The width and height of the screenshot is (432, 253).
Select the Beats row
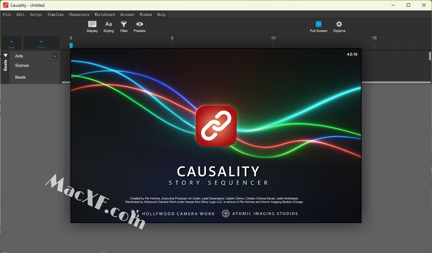(x=35, y=77)
